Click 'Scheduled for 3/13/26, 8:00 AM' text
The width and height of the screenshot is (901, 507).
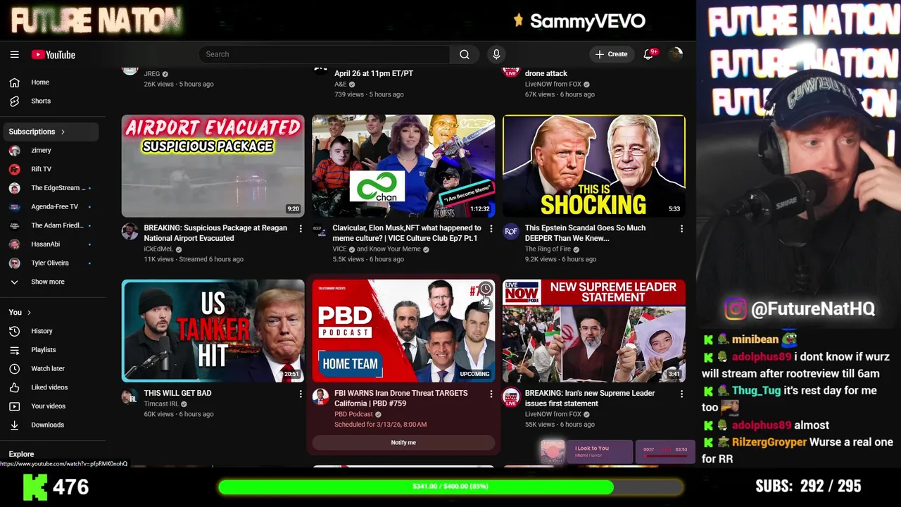pos(380,425)
